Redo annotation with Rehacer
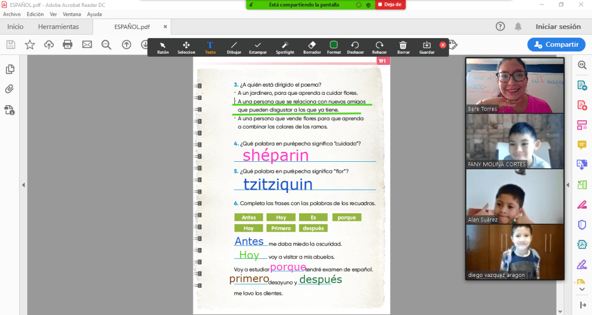592x315 pixels. coord(380,47)
